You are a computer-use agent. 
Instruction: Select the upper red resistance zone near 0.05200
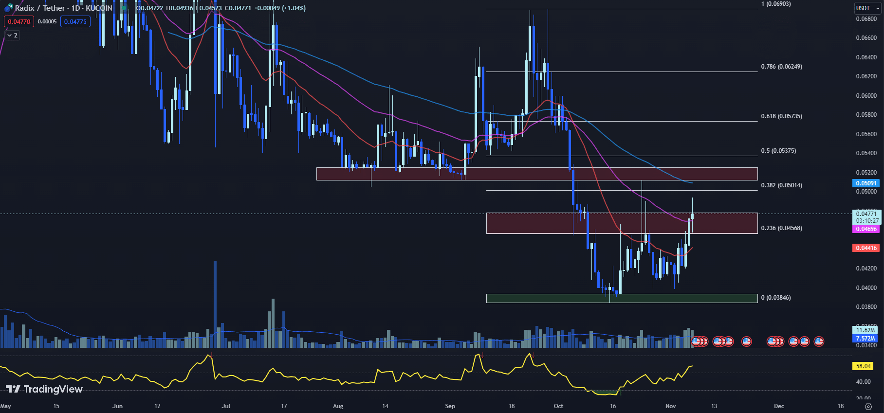[537, 174]
